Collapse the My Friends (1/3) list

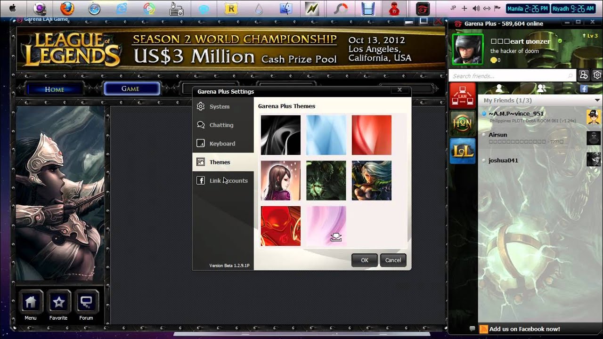click(x=597, y=100)
